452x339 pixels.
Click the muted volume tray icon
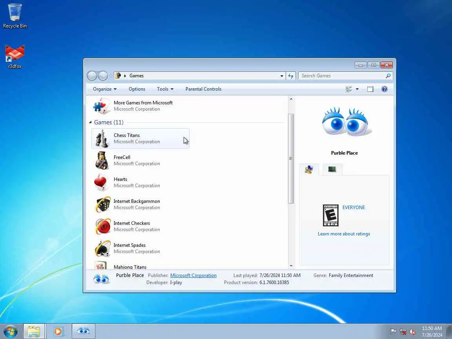click(x=412, y=332)
